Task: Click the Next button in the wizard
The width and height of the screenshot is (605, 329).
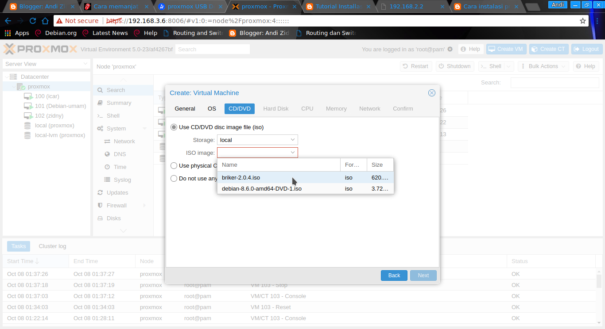Action: [423, 275]
